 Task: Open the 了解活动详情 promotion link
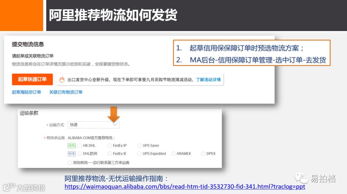coord(208,80)
